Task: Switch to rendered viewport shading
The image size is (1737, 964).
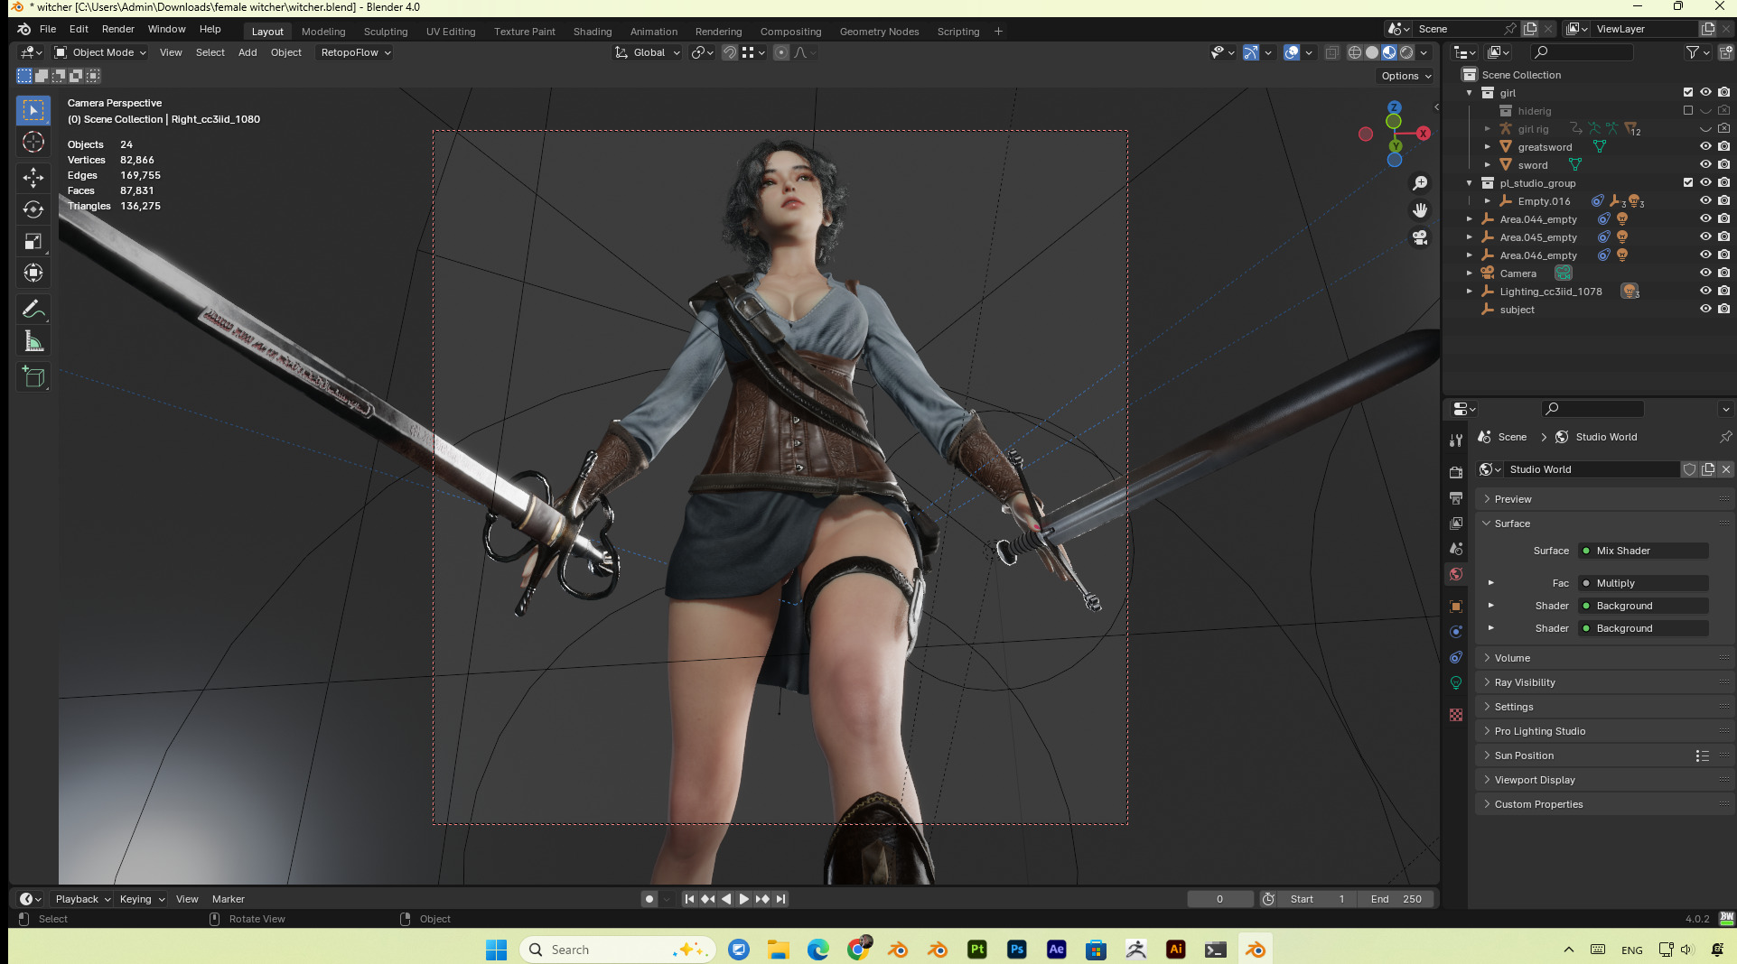Action: 1406,52
